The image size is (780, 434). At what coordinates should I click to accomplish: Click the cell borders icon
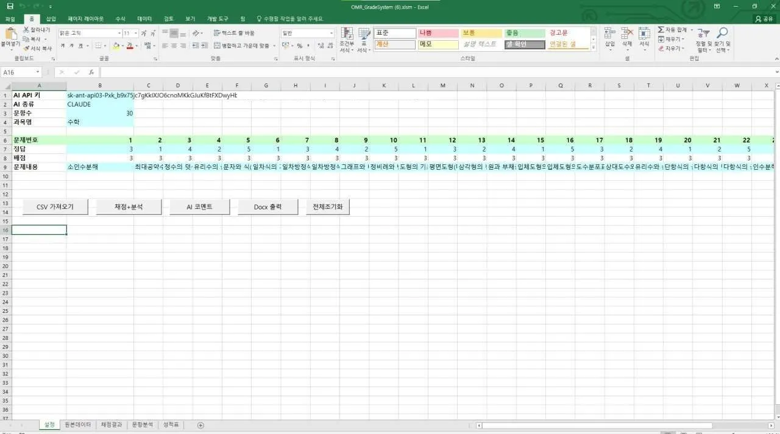point(97,46)
